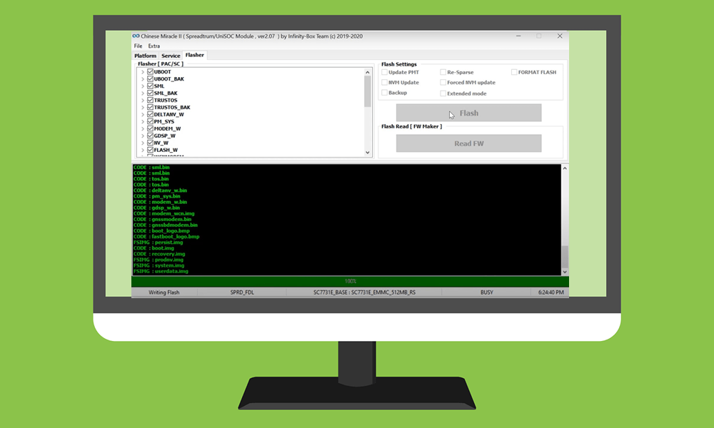Image resolution: width=714 pixels, height=428 pixels.
Task: Tick the Extended mode checkbox
Action: pyautogui.click(x=443, y=93)
